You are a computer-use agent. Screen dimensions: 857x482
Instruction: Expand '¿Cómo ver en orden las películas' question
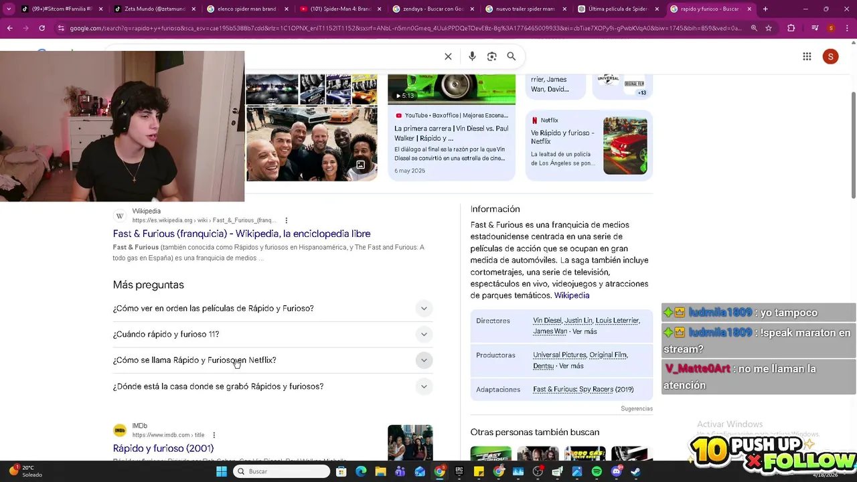click(x=272, y=309)
